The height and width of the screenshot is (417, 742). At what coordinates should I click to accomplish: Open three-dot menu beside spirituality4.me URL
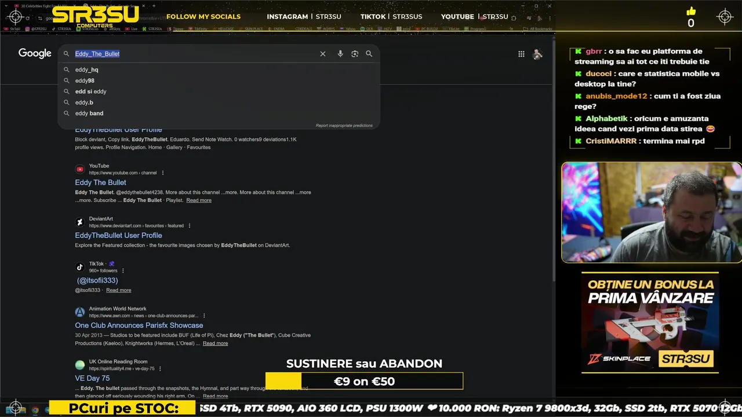point(160,368)
